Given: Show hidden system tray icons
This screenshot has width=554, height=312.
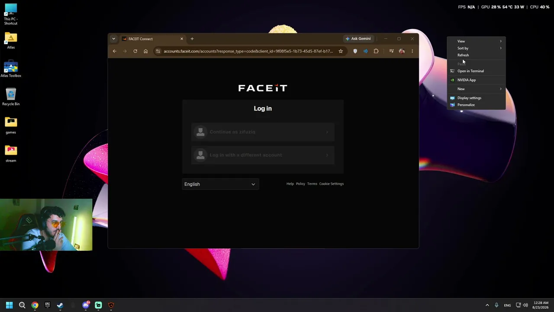Looking at the screenshot, I should point(487,305).
